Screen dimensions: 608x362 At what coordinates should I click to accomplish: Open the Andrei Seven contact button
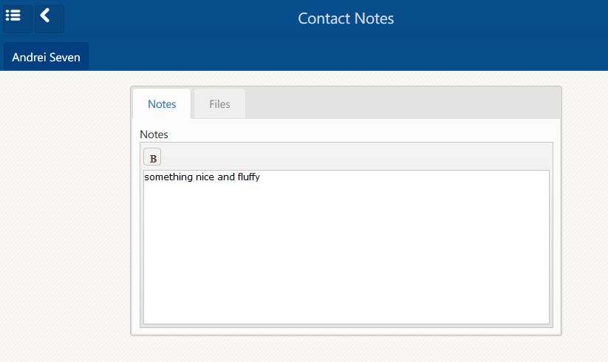click(46, 57)
